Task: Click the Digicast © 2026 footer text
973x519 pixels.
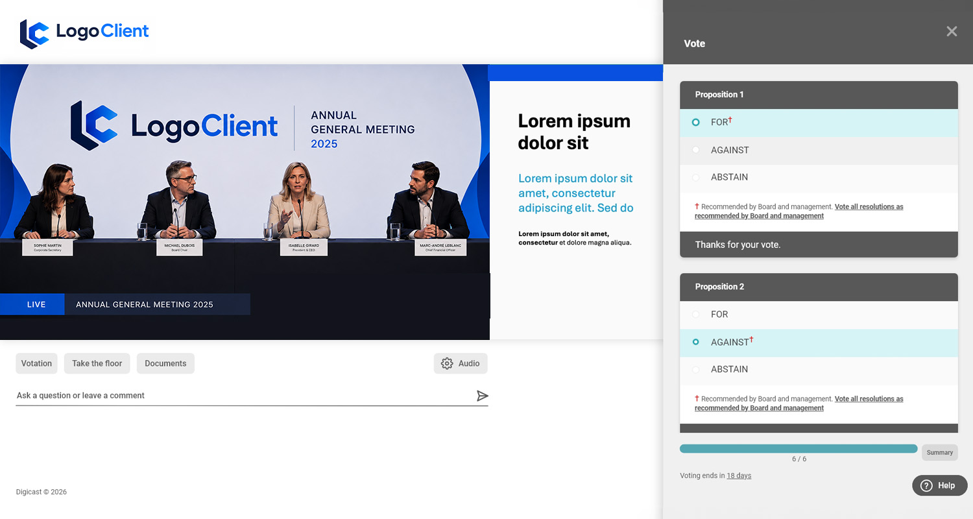Action: pos(42,492)
